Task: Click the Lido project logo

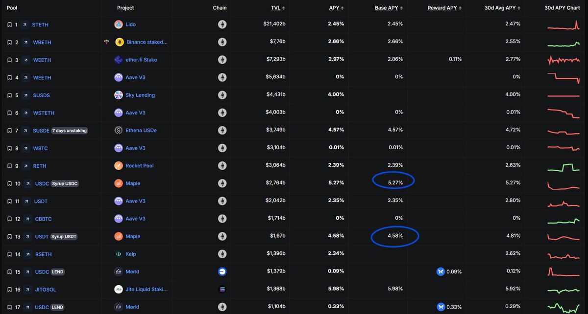Action: [x=119, y=24]
